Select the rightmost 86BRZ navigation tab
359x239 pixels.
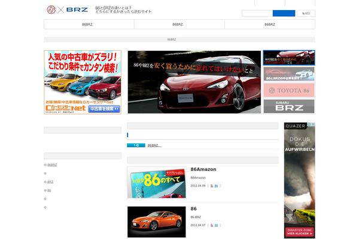(x=270, y=24)
